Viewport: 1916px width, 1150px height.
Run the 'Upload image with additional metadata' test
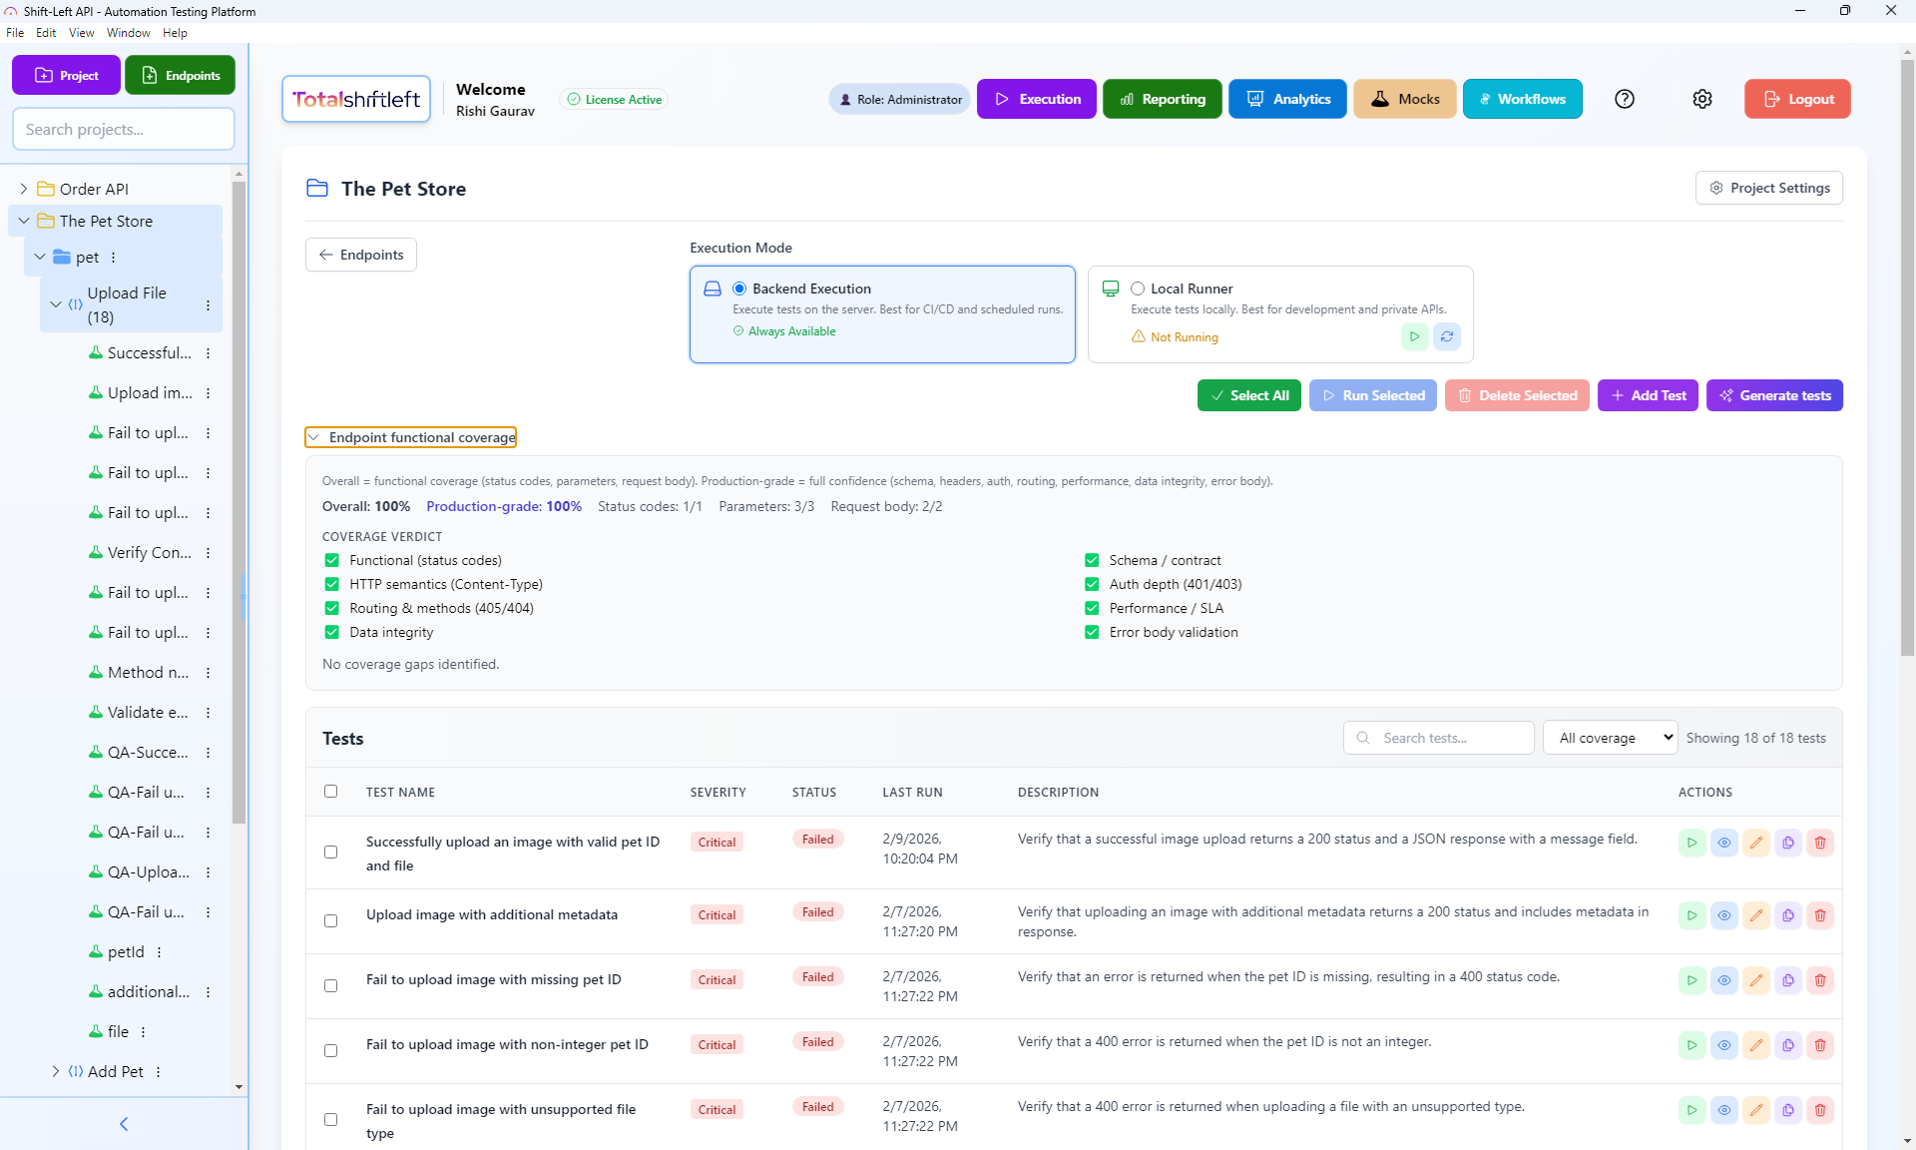coord(1692,914)
